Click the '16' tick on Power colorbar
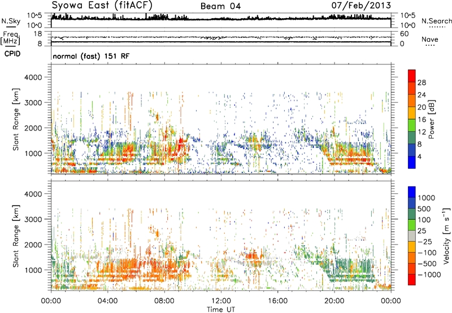 421,120
